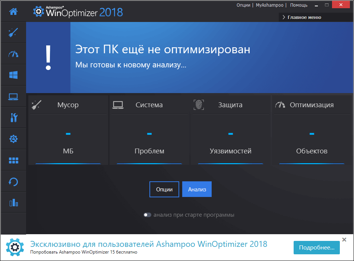Go to the Home icon in sidebar
The width and height of the screenshot is (354, 261).
coord(13,11)
